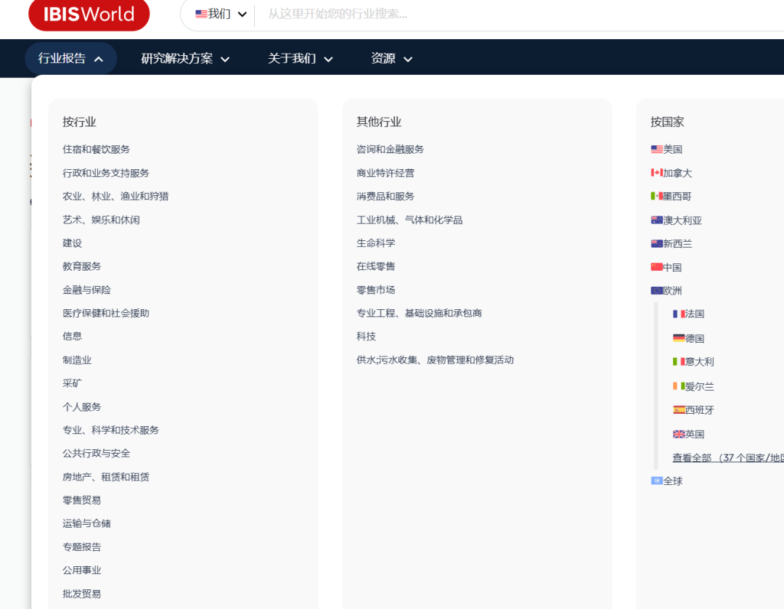Open the 在线零售 category under 其他行业
Screen dimensions: 784x609
[x=375, y=266]
